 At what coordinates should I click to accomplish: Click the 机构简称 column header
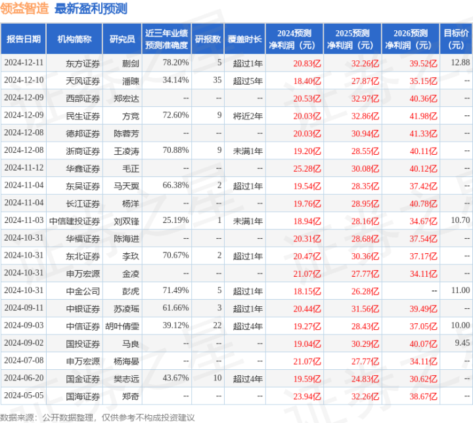74,39
